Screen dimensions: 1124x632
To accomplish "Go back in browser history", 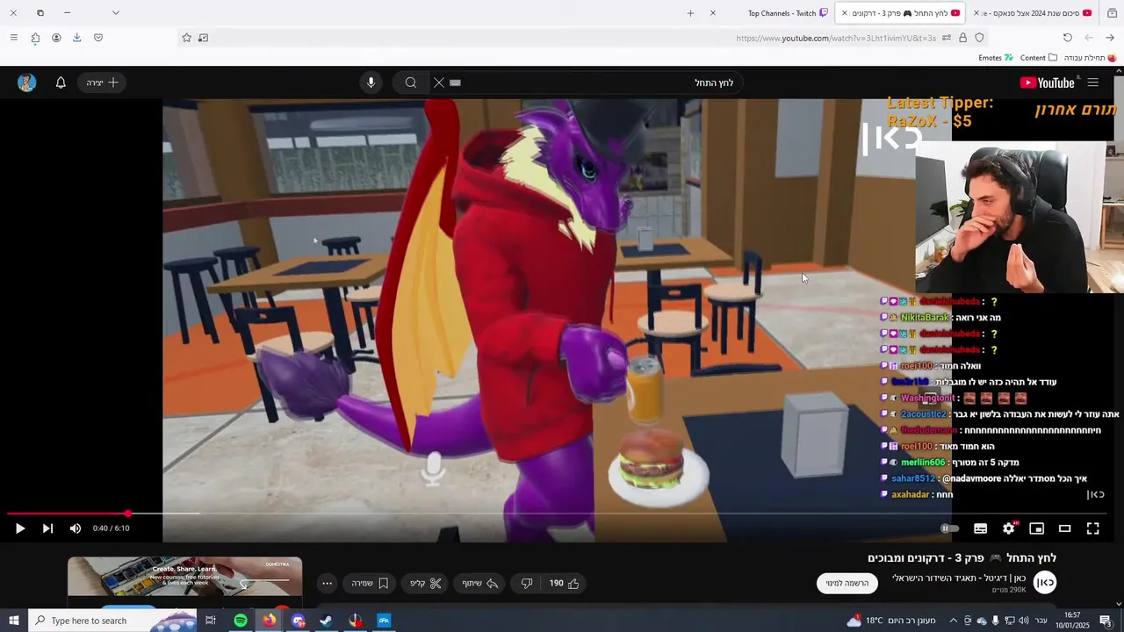I will click(x=1110, y=38).
